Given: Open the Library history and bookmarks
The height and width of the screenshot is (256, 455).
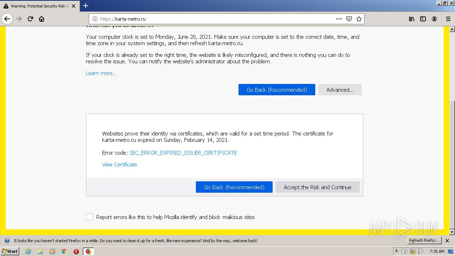Looking at the screenshot, I should pyautogui.click(x=412, y=19).
